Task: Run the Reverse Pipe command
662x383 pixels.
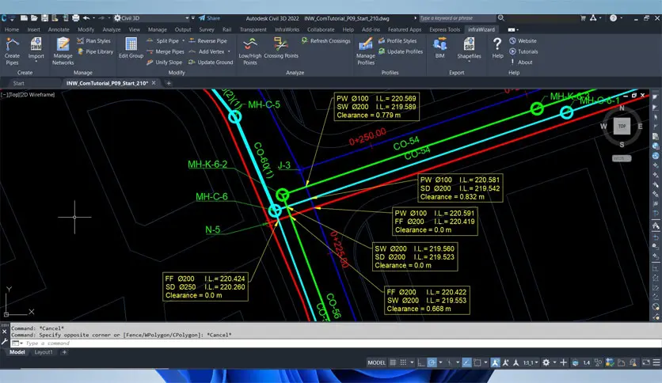Action: pyautogui.click(x=207, y=41)
